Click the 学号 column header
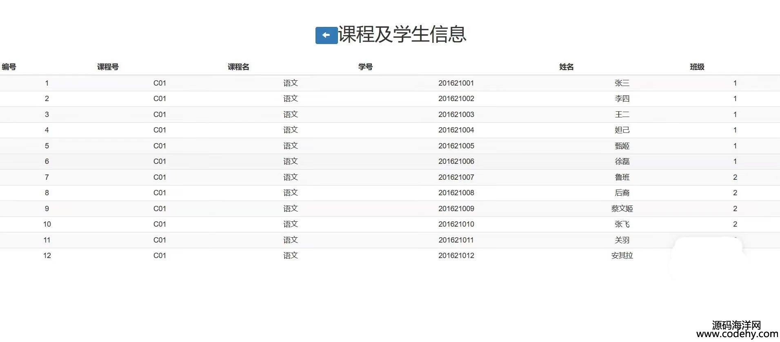780x342 pixels. (365, 67)
